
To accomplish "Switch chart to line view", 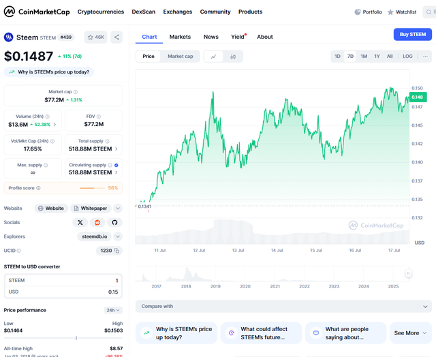I will click(x=213, y=57).
